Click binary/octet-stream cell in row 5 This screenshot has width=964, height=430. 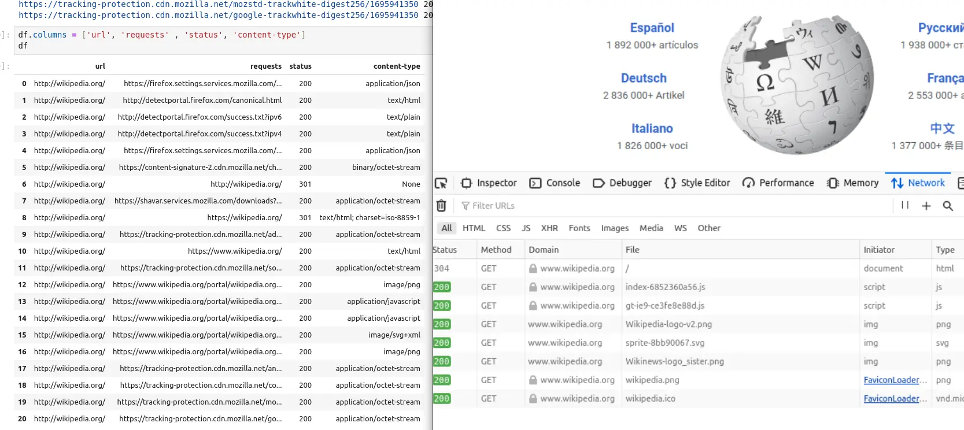coord(386,168)
